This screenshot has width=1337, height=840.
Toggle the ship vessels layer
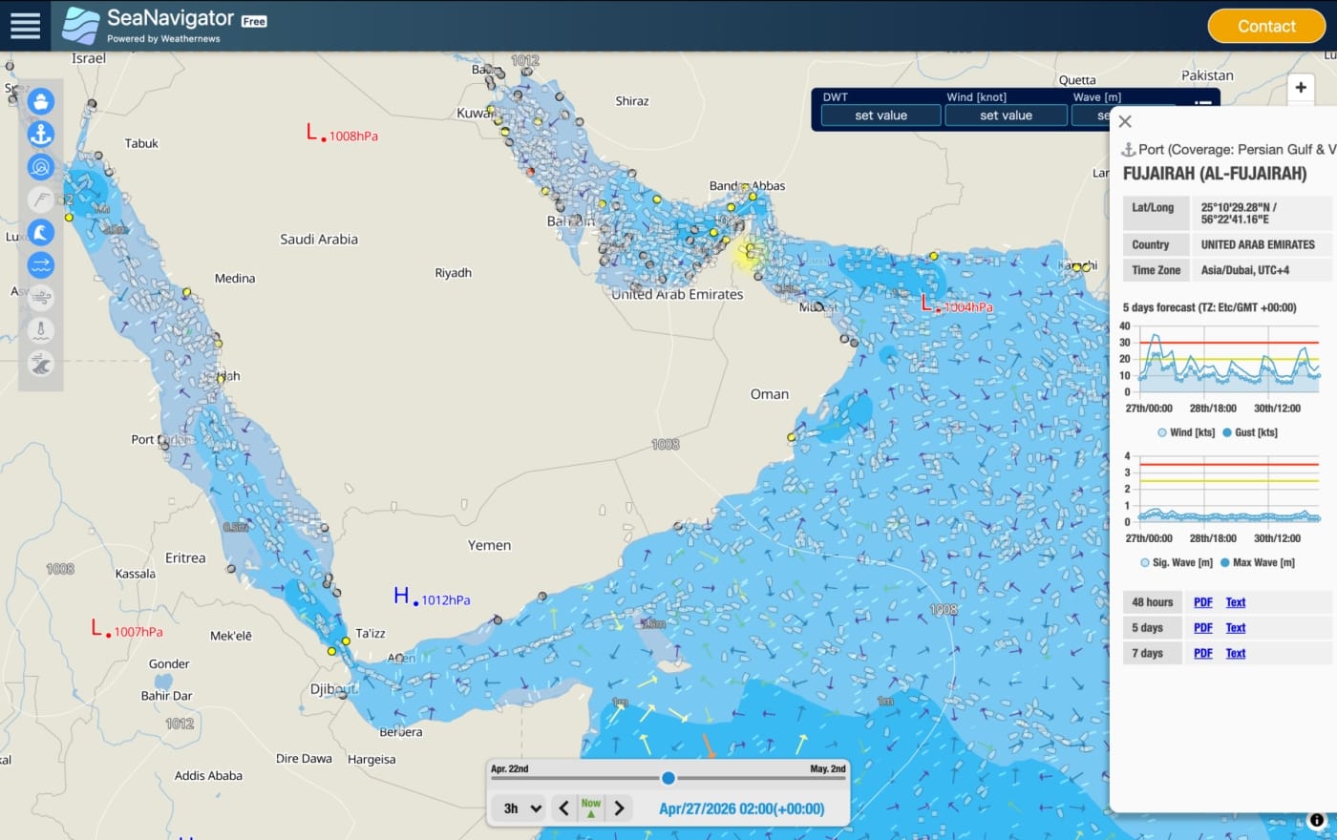pos(40,101)
